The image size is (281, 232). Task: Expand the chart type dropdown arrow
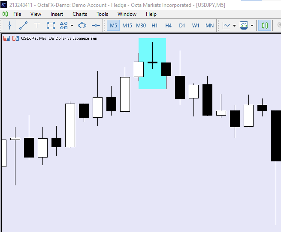point(234,26)
